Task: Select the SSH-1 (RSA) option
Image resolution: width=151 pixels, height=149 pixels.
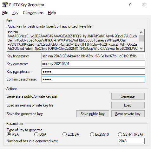Action: tap(130, 134)
